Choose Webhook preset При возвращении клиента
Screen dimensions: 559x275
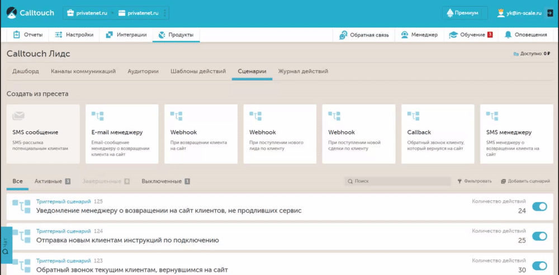point(201,134)
